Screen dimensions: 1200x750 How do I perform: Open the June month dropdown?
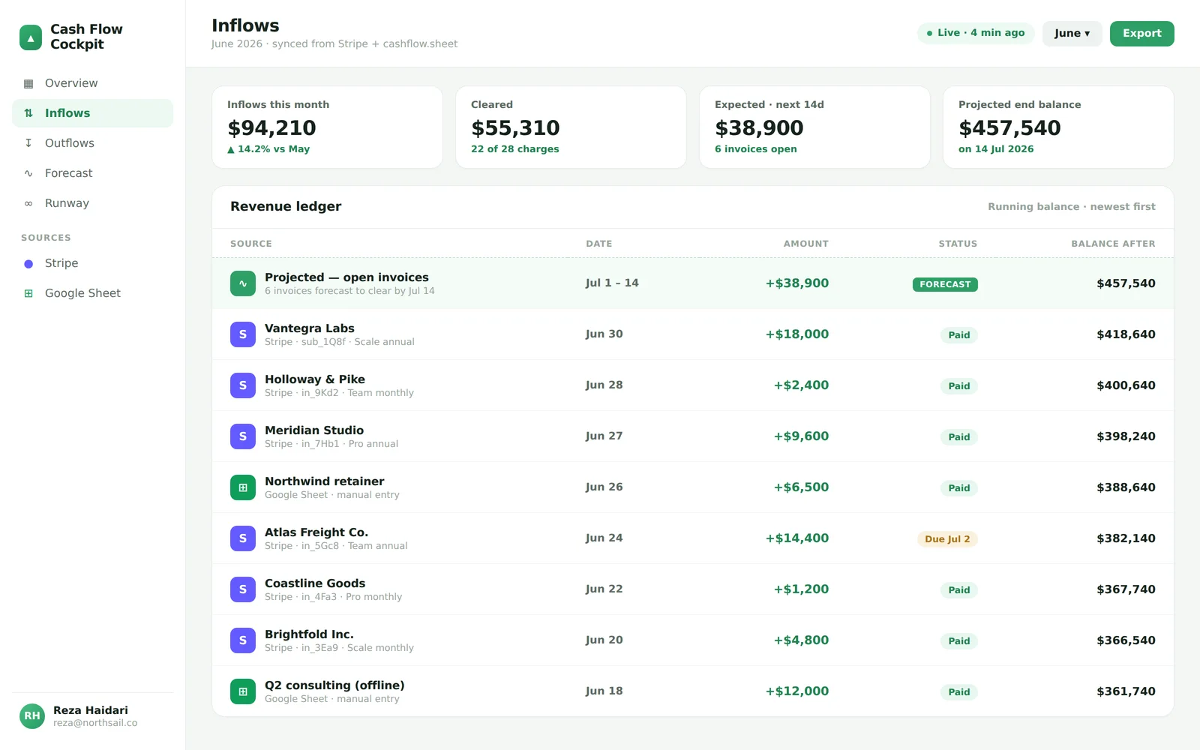tap(1072, 33)
